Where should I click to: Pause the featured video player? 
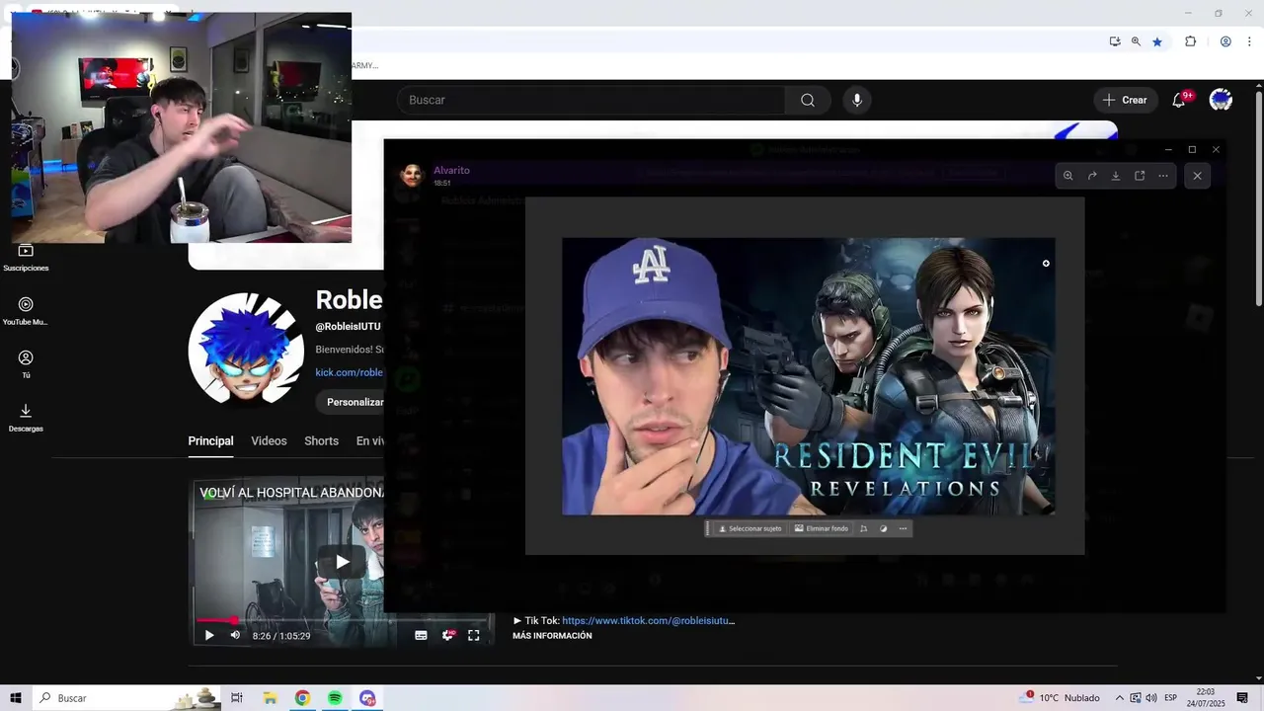click(x=208, y=635)
